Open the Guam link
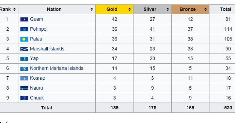The width and height of the screenshot is (235, 123). coord(36,19)
